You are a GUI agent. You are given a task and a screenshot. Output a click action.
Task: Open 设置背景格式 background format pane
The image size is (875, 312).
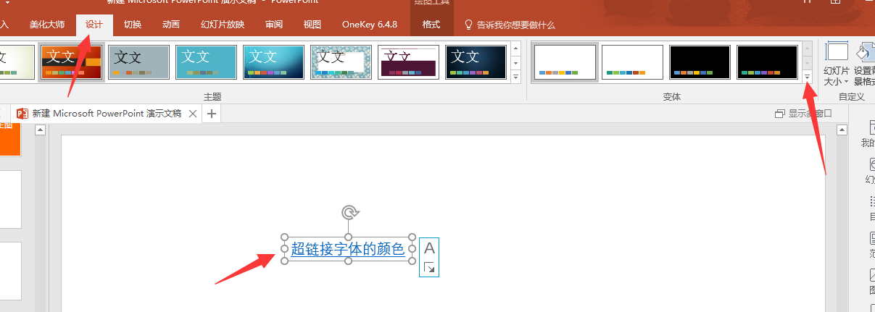(x=864, y=64)
